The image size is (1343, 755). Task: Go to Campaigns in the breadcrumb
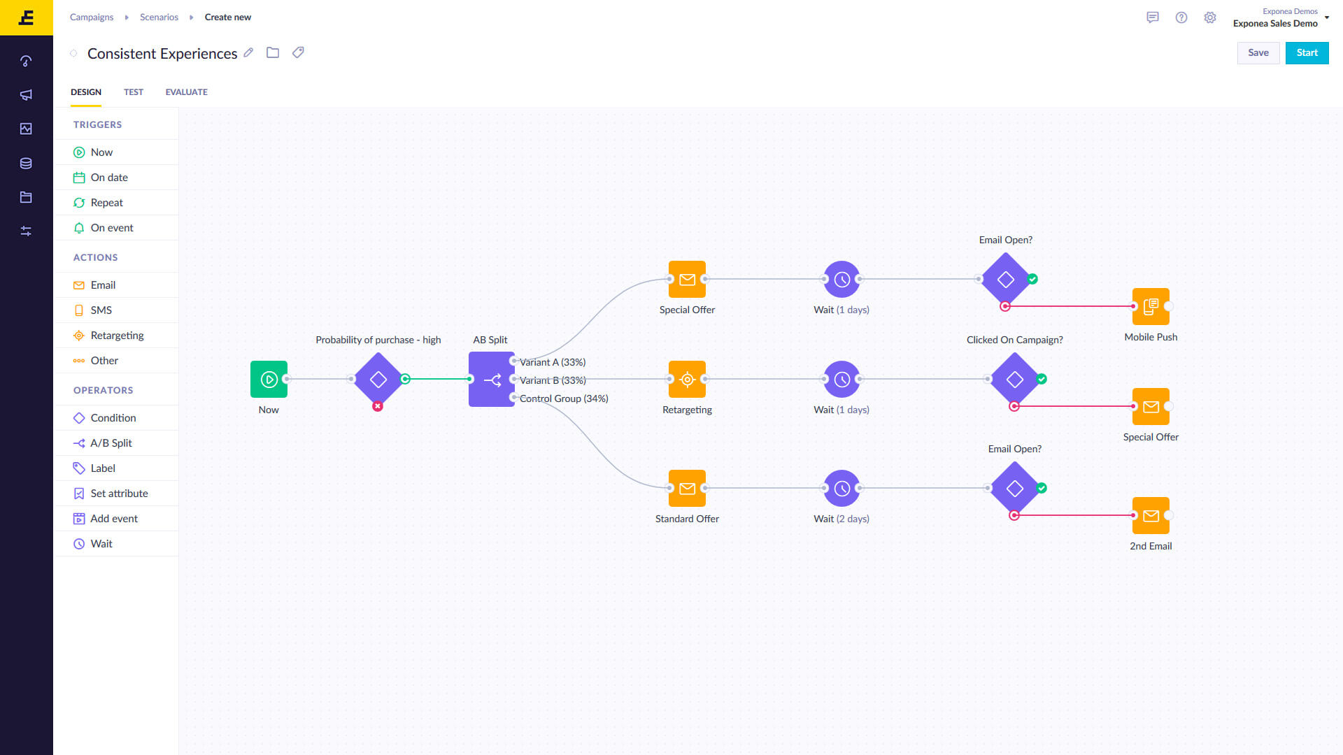point(92,17)
